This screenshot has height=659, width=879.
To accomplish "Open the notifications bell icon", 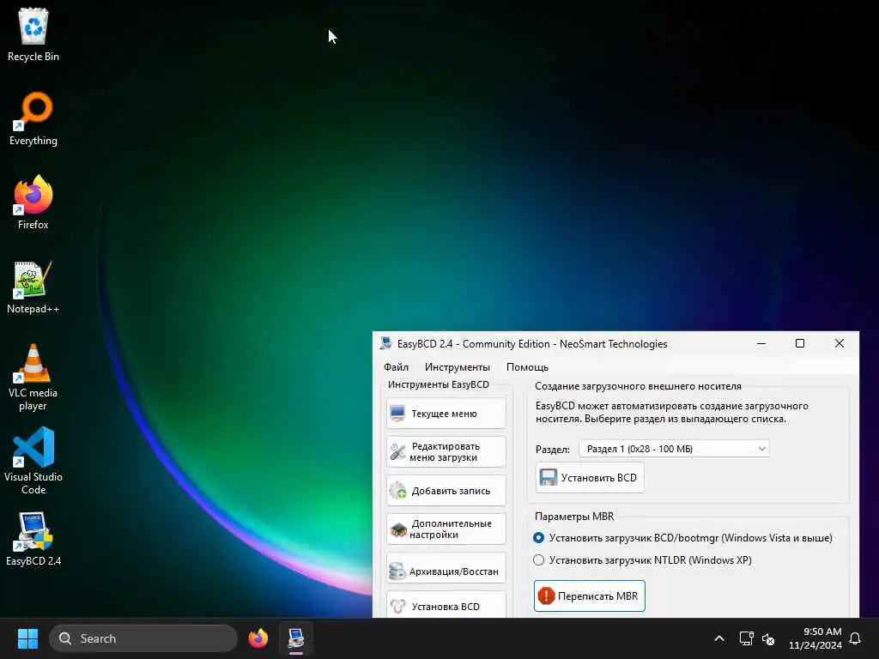I will [x=855, y=638].
